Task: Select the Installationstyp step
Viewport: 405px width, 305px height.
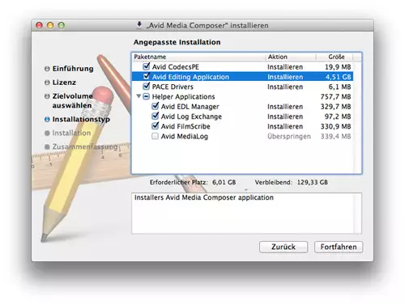Action: [81, 119]
